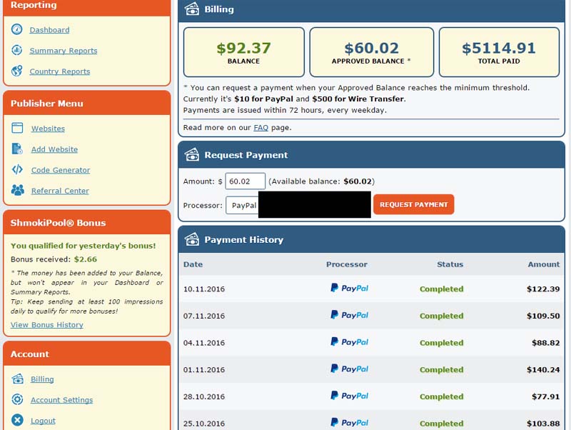Open Summary Reports link
This screenshot has height=430, width=571.
pos(64,51)
